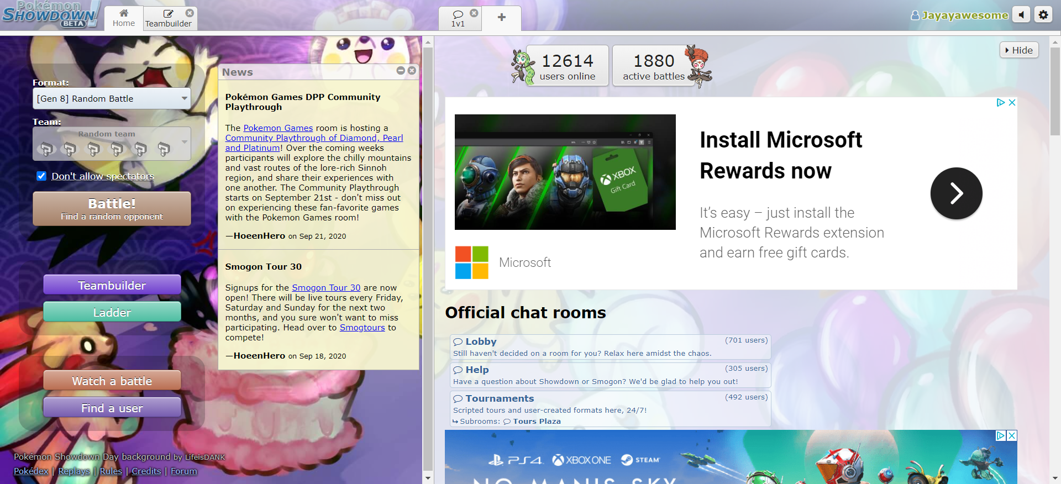Image resolution: width=1061 pixels, height=484 pixels.
Task: Click the 12614 users online counter
Action: tap(568, 65)
